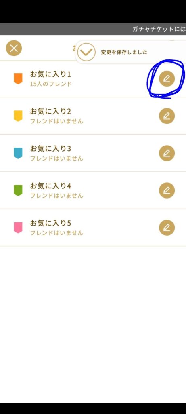Select the blue bookmark flag
This screenshot has height=414, width=186.
[18, 153]
